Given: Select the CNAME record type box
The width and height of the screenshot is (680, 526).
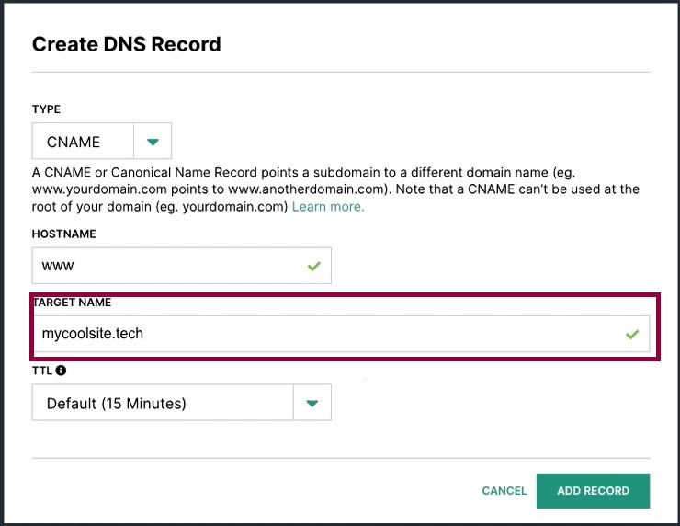Looking at the screenshot, I should 101,141.
